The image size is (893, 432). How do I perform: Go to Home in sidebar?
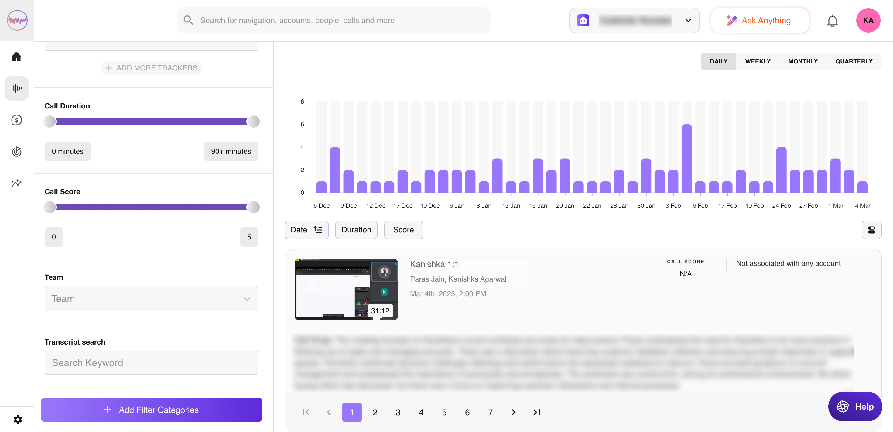[16, 57]
